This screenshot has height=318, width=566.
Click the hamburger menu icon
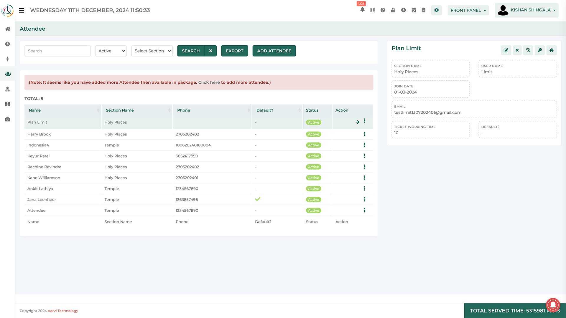pos(21,10)
